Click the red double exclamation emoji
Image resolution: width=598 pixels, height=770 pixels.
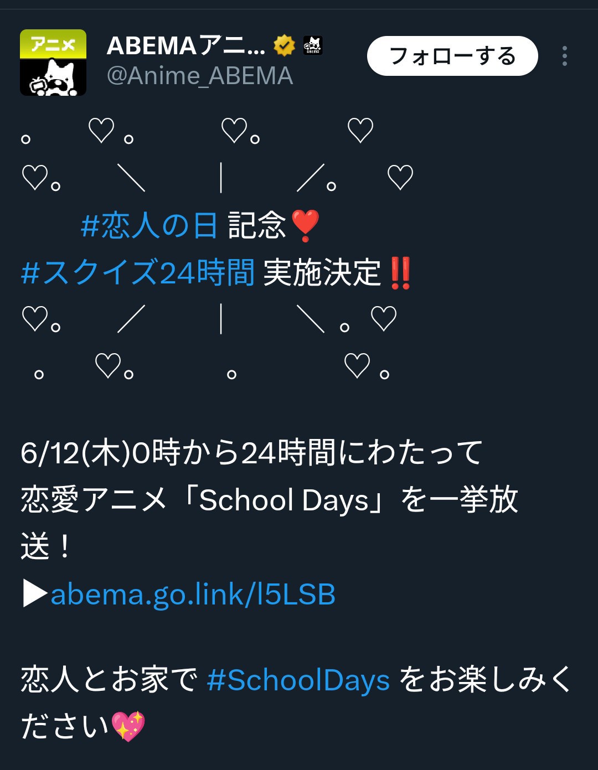(x=400, y=273)
